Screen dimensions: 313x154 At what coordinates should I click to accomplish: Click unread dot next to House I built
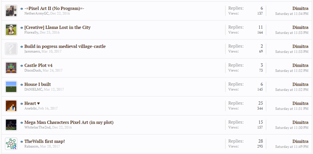22,85
